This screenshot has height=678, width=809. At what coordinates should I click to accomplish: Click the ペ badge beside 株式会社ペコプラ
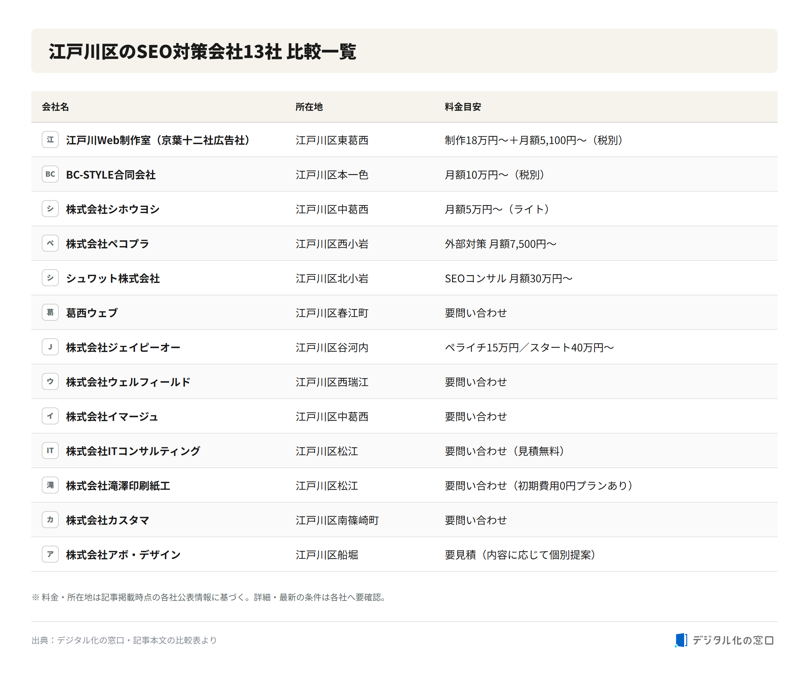50,243
